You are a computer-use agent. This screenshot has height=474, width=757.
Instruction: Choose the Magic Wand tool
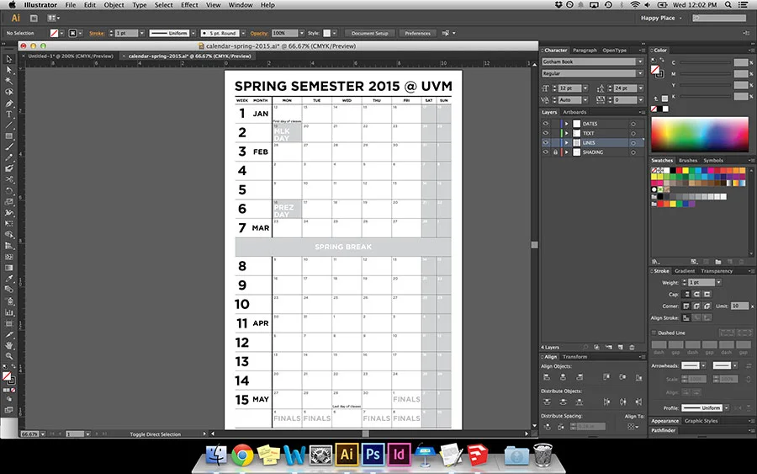tap(8, 81)
